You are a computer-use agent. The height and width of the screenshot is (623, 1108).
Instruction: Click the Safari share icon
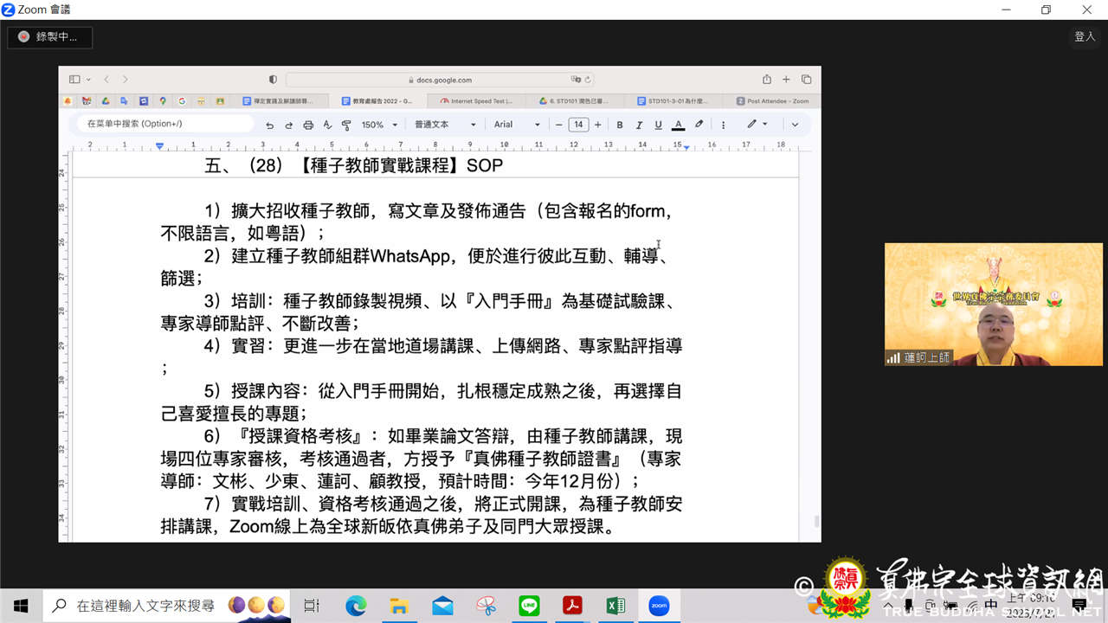[766, 80]
